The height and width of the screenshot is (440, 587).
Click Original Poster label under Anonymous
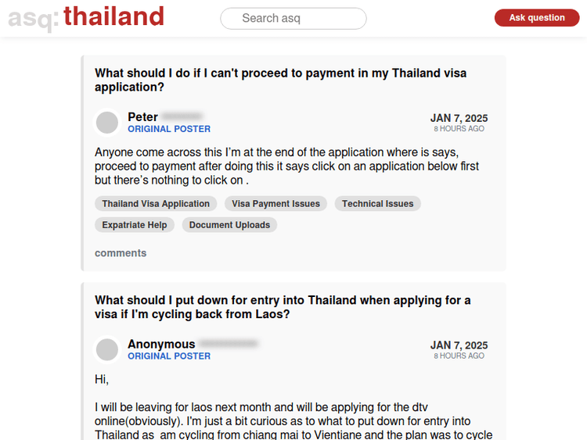169,356
